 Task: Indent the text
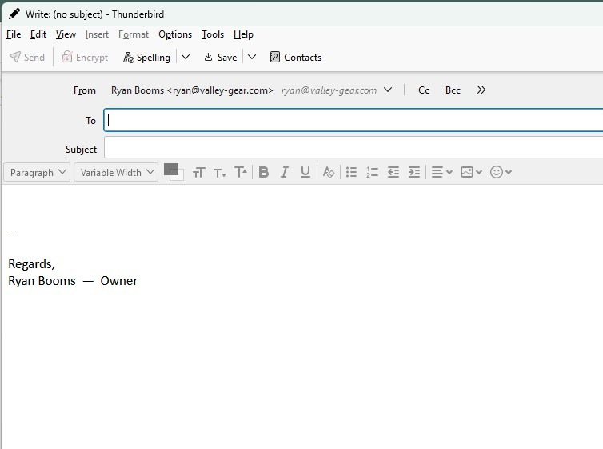414,172
